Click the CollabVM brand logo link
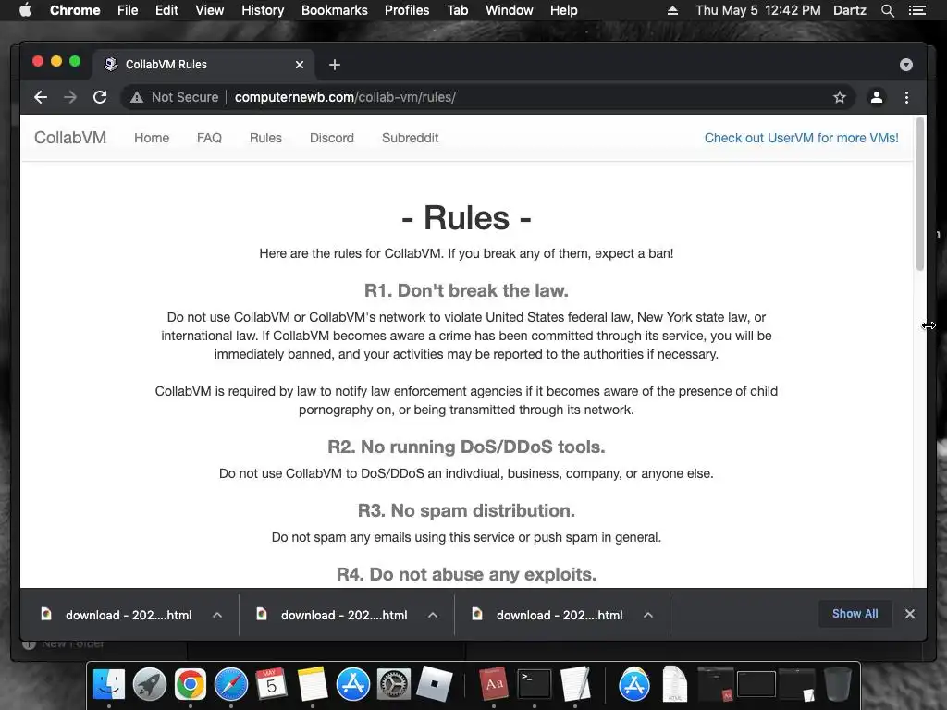This screenshot has width=947, height=710. 70,138
